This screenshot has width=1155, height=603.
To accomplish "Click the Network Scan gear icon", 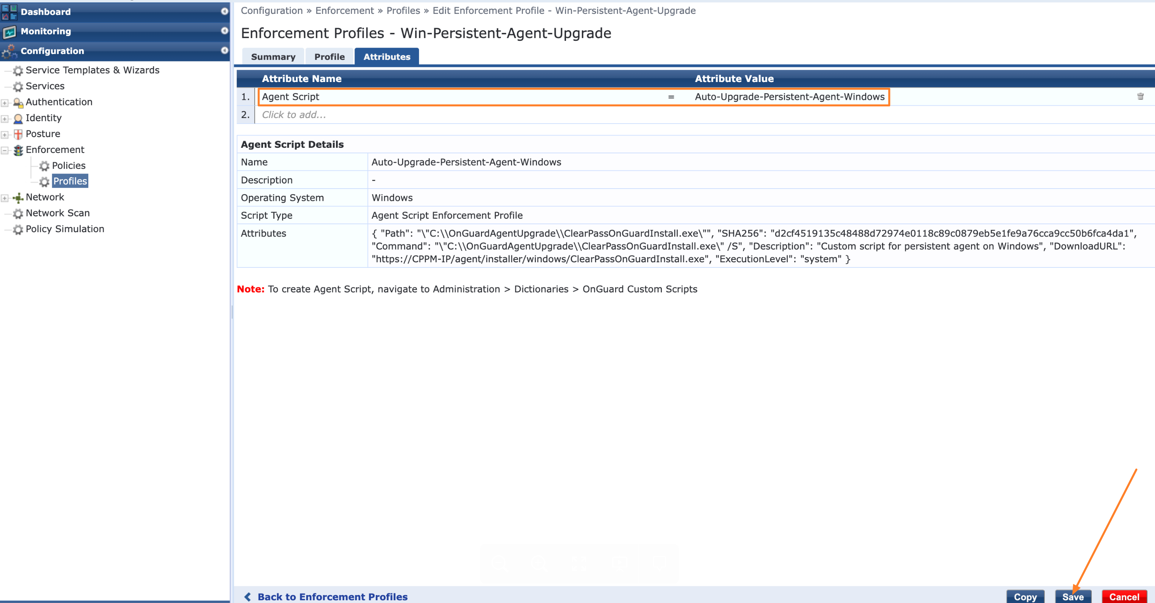I will point(18,214).
